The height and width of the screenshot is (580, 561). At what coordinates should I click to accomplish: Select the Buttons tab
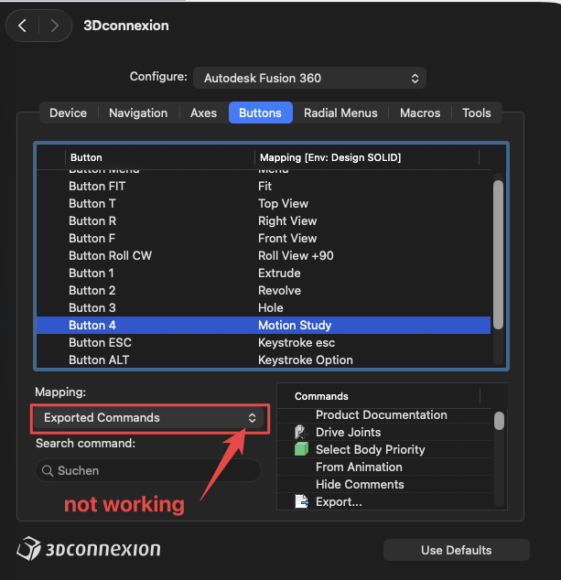[261, 113]
